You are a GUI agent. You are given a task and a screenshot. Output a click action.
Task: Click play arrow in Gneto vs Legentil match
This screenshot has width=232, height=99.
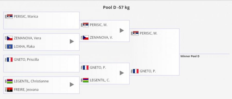122,73
